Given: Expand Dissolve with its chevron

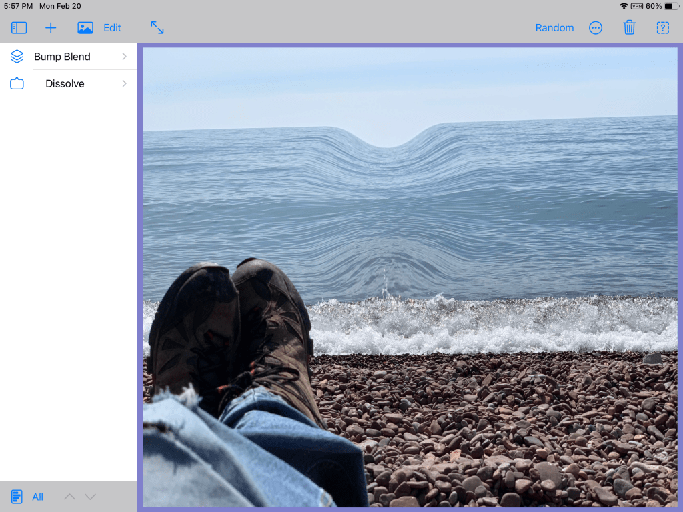Looking at the screenshot, I should coord(125,84).
